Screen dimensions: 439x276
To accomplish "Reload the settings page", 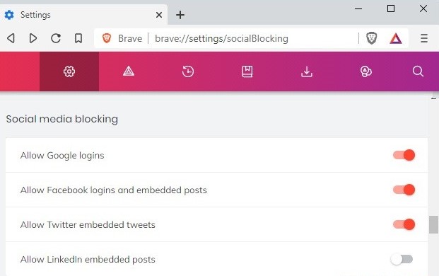I will click(x=56, y=38).
